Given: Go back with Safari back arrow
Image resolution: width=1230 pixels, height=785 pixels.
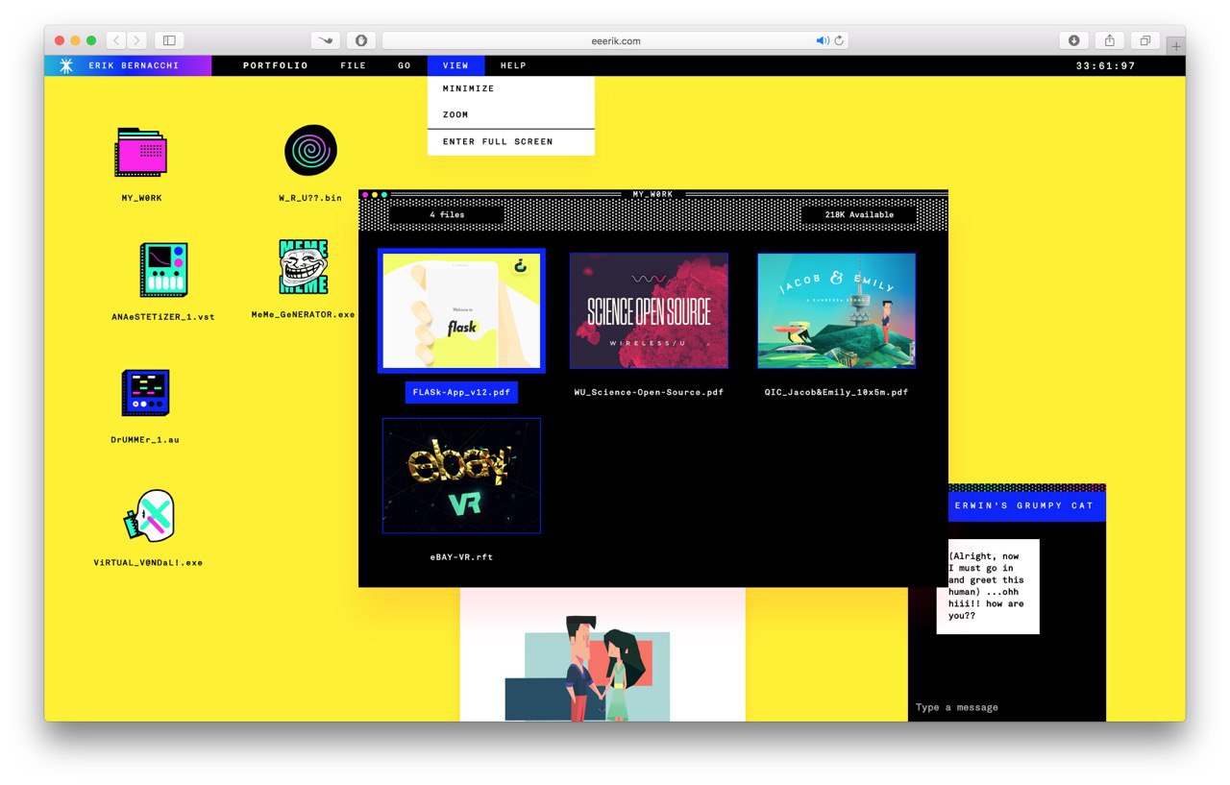Looking at the screenshot, I should [x=116, y=40].
